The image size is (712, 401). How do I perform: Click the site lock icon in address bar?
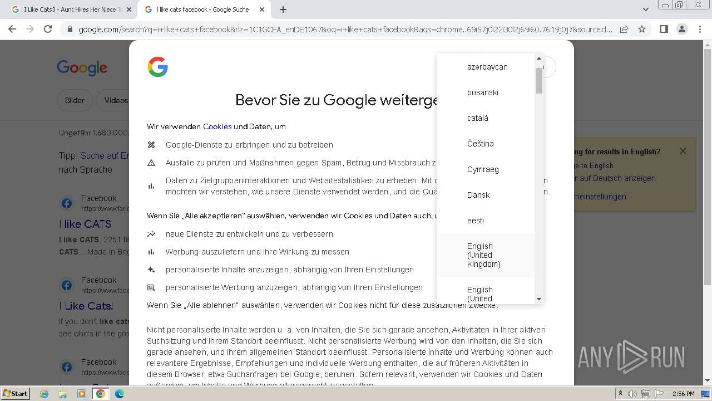click(70, 29)
